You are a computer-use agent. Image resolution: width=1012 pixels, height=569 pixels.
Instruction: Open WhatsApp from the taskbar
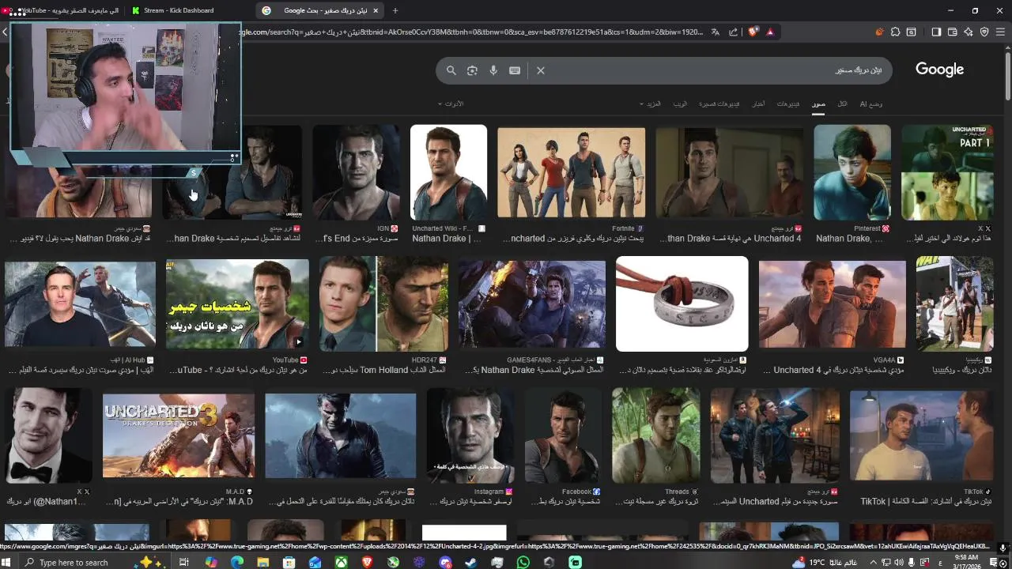523,562
